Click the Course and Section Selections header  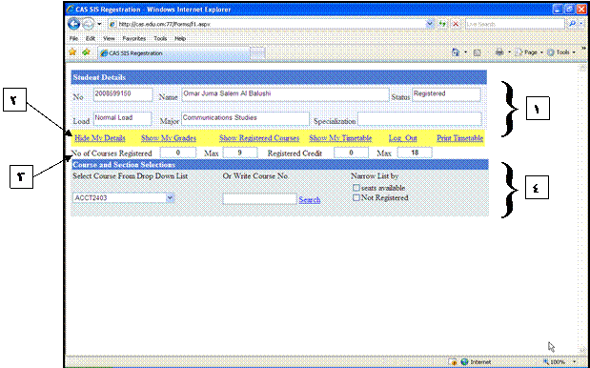coord(279,164)
